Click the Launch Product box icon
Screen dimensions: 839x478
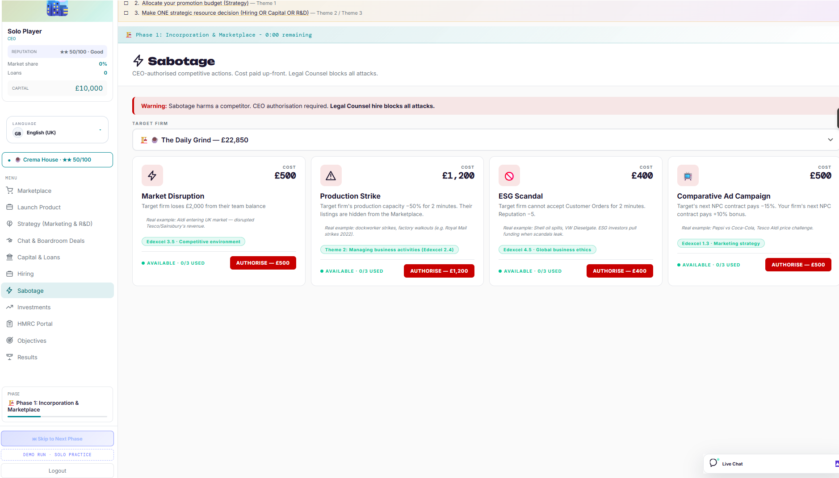[x=9, y=207]
